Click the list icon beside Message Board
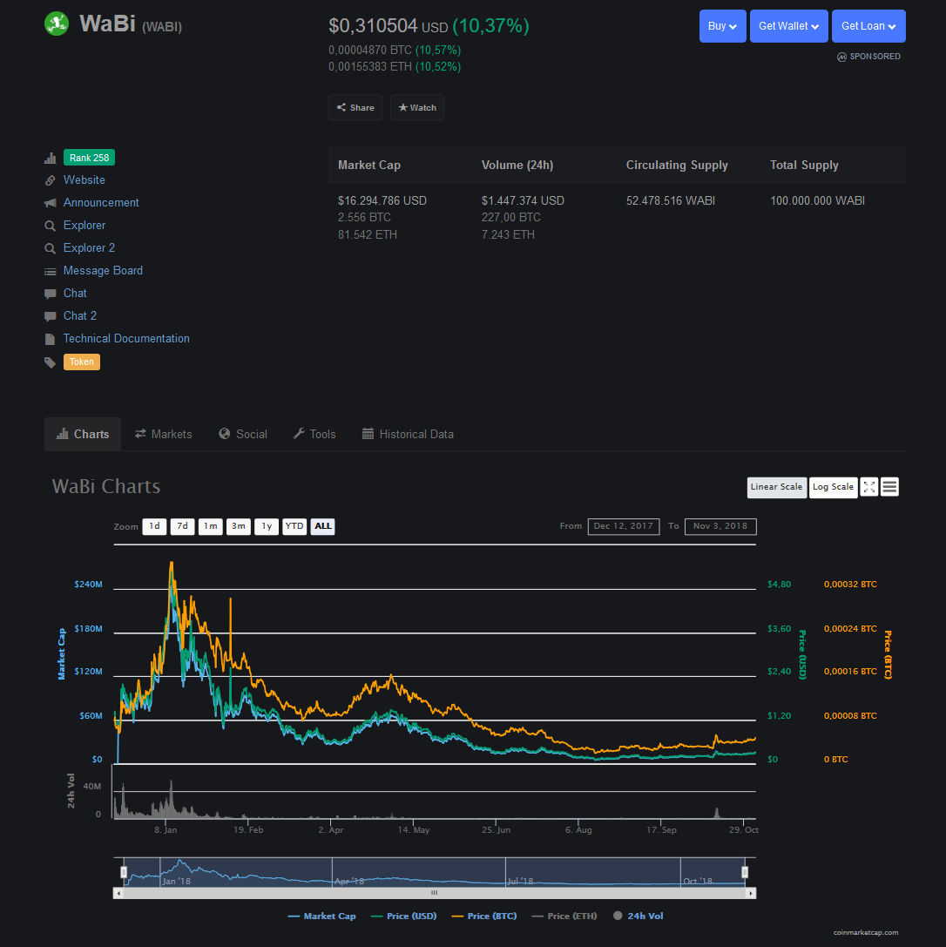 (51, 272)
